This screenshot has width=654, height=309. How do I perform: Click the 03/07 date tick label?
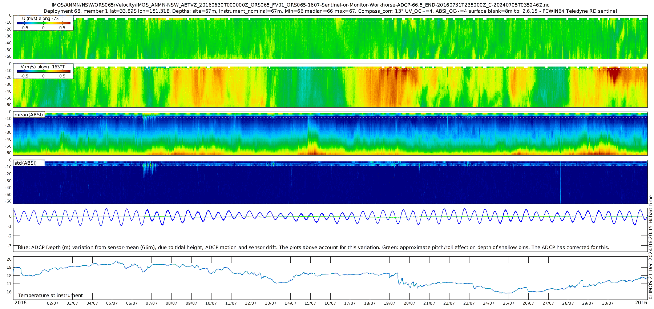(72, 303)
